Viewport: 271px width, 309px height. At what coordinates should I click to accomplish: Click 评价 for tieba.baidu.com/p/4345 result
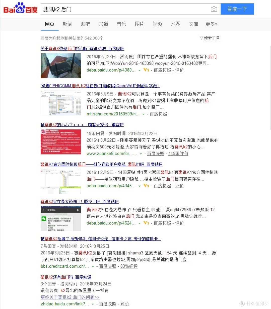pyautogui.click(x=179, y=186)
